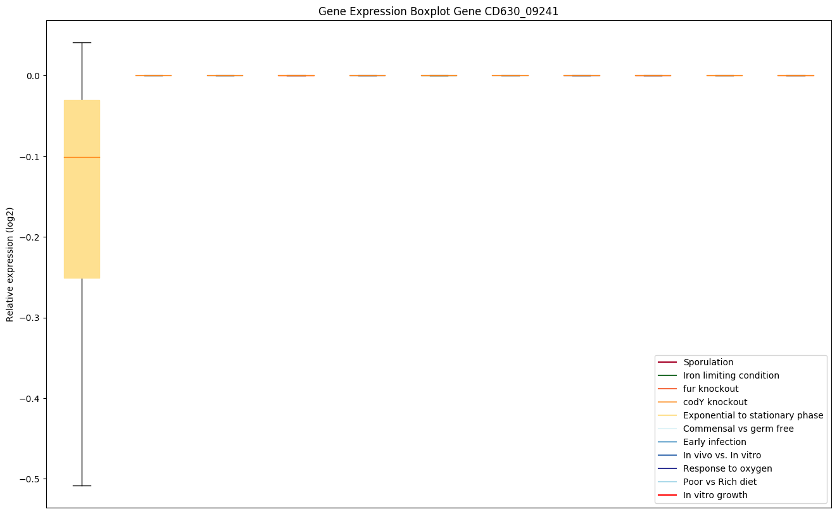Click the upper whisker cap of first boxplot
This screenshot has width=837, height=514.
point(82,42)
